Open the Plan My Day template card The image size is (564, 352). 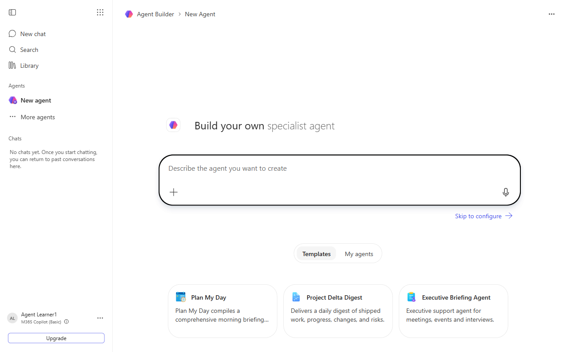pos(223,311)
